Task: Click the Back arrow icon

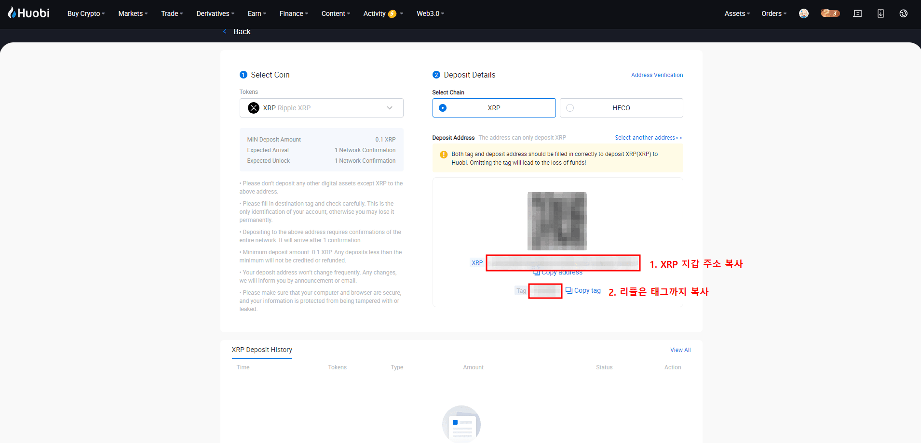Action: click(225, 31)
